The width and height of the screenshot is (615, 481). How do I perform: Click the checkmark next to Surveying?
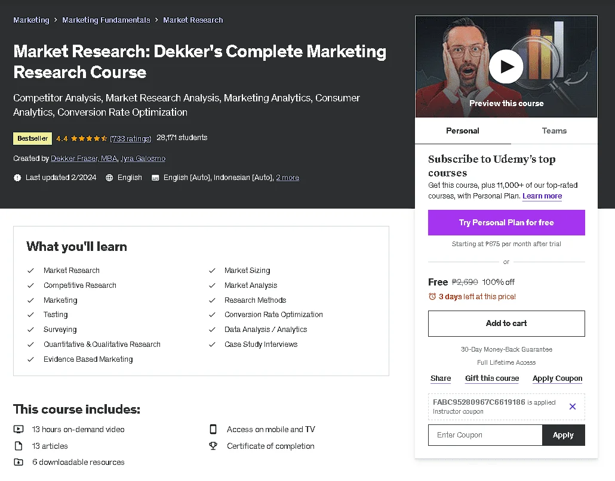tap(30, 330)
